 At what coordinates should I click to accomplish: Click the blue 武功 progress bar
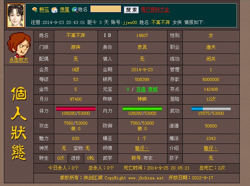tap(211, 109)
